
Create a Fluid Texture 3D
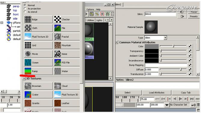[67, 95]
